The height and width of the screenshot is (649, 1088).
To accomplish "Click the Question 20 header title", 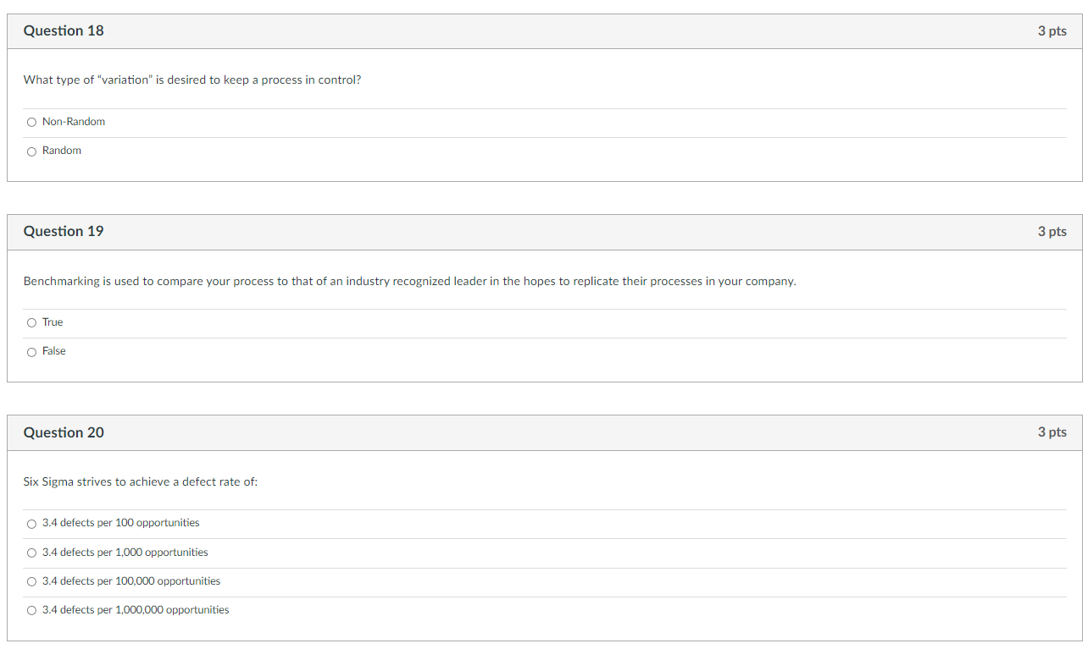I will (x=64, y=432).
